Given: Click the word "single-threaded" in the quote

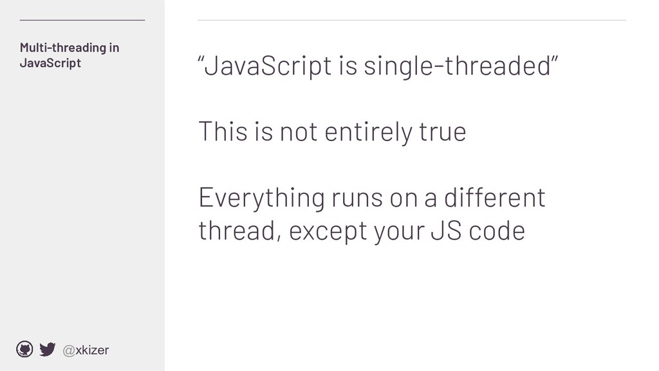Looking at the screenshot, I should (458, 66).
